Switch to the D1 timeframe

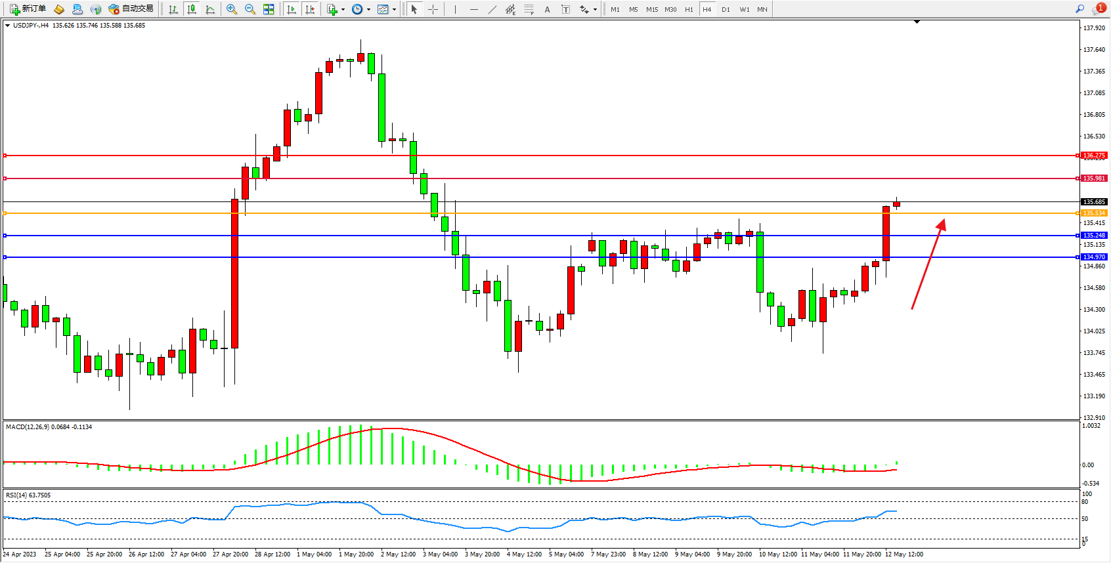(x=726, y=9)
